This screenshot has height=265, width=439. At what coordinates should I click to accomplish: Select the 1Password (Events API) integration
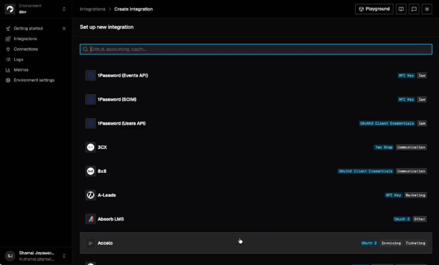(256, 76)
